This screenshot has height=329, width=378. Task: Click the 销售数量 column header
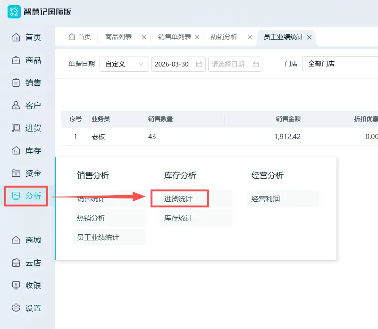point(160,119)
